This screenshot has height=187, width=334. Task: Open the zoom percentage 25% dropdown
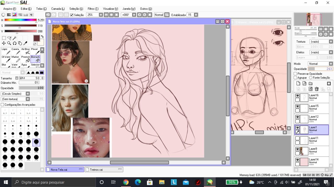(101, 15)
